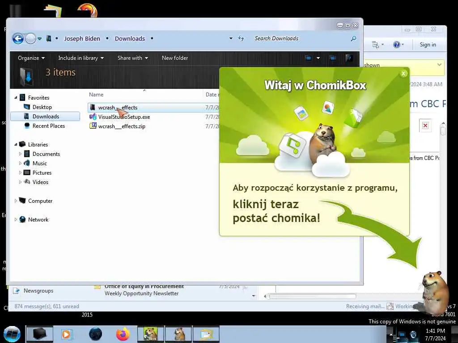Open the Weekly Opportunity Newsletter message

click(x=141, y=293)
